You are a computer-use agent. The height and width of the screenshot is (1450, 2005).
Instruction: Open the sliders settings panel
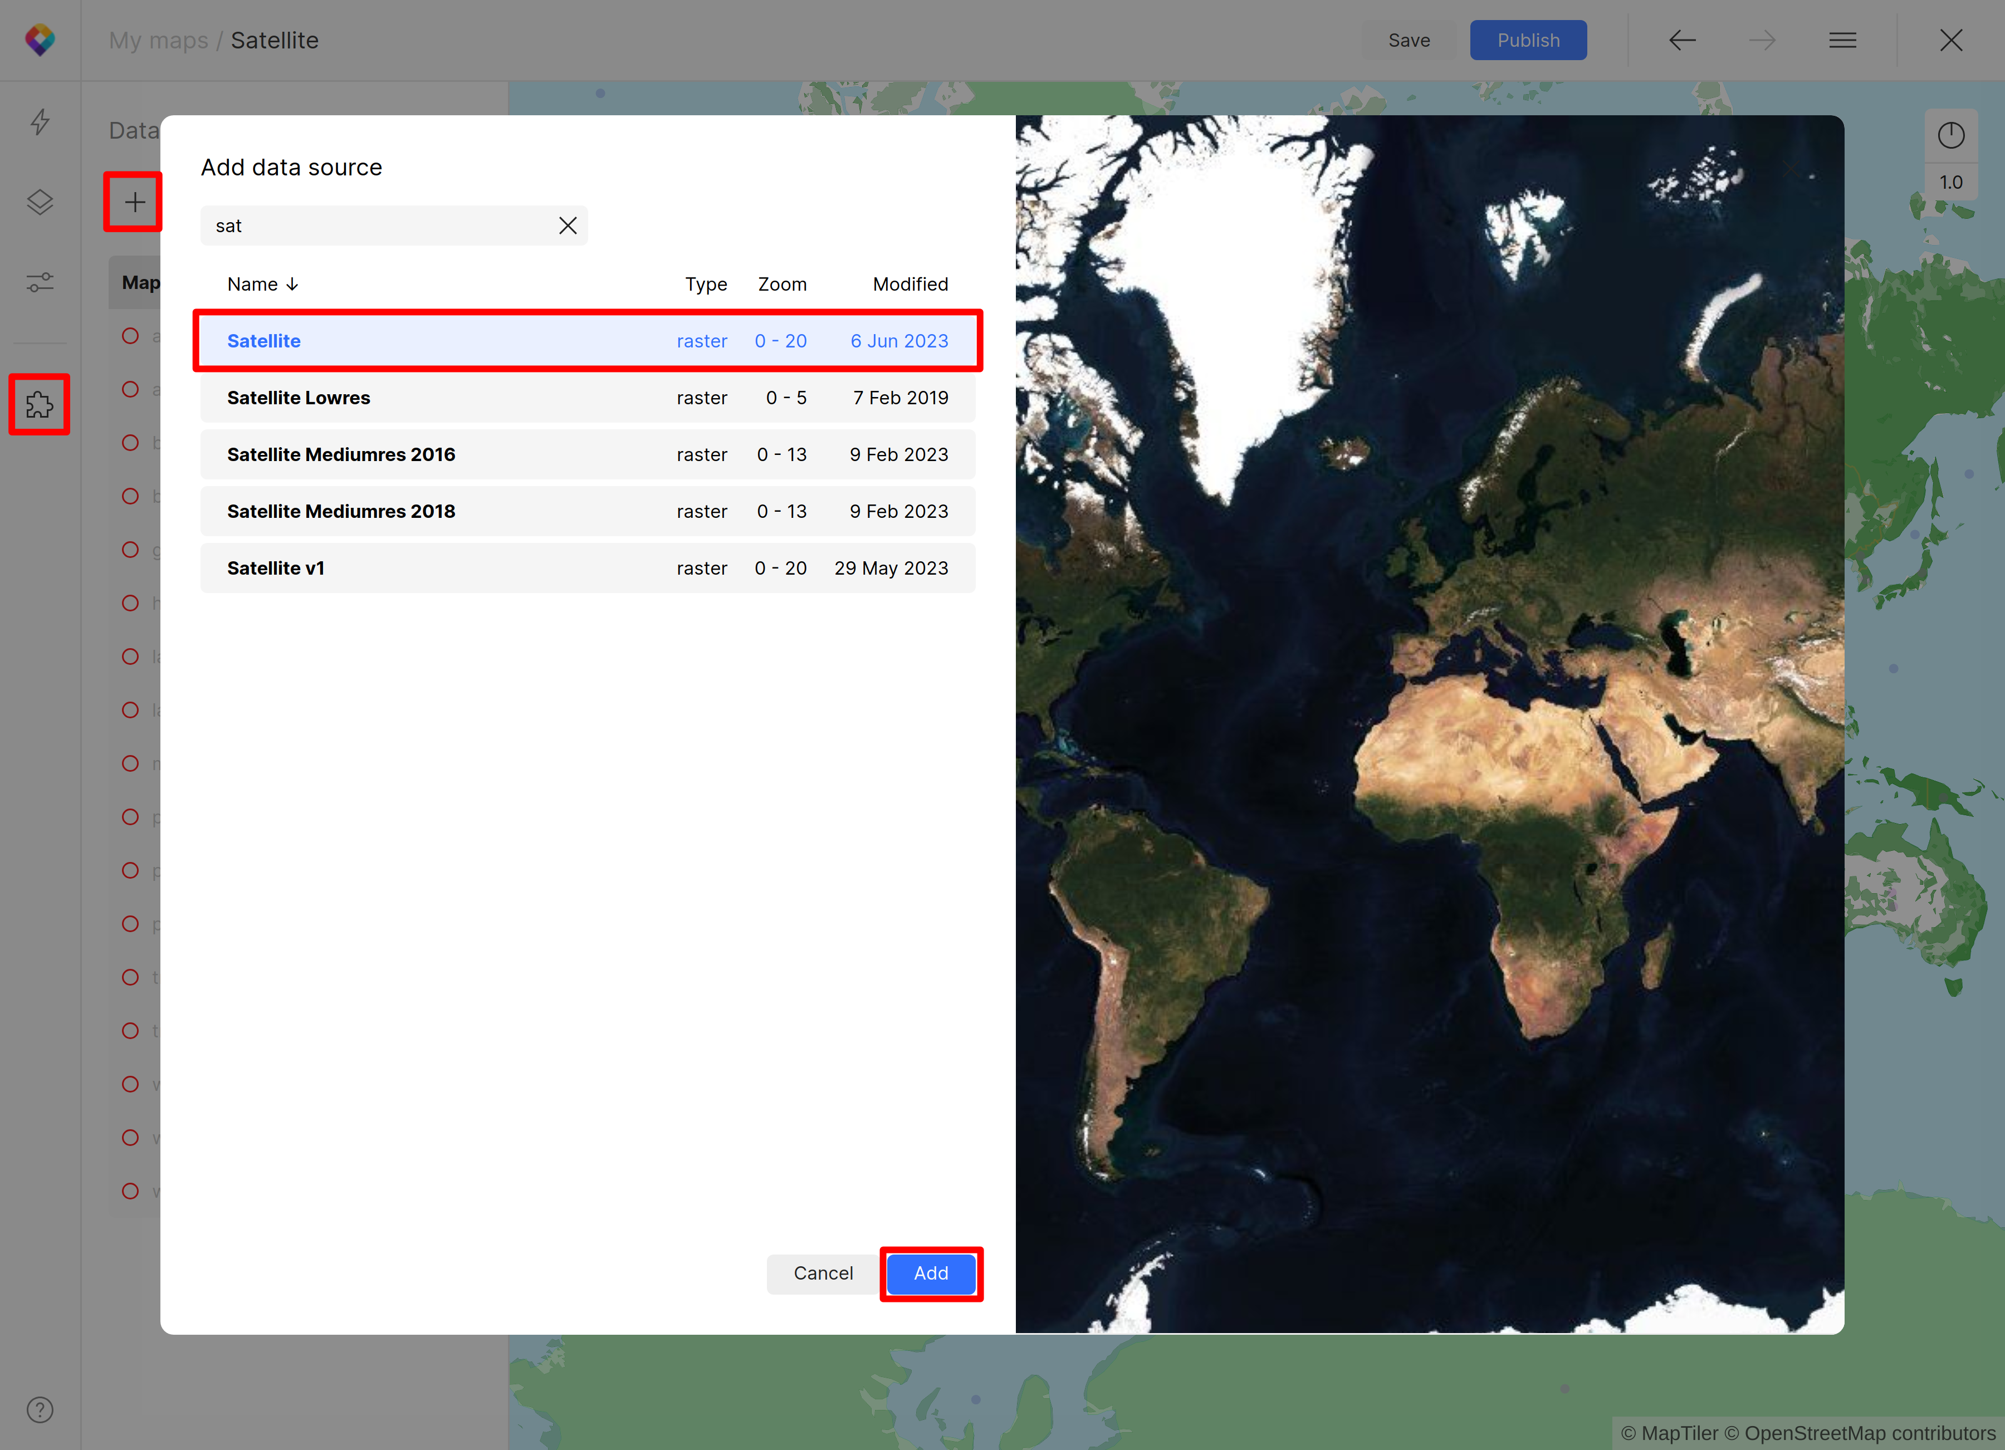pos(40,282)
